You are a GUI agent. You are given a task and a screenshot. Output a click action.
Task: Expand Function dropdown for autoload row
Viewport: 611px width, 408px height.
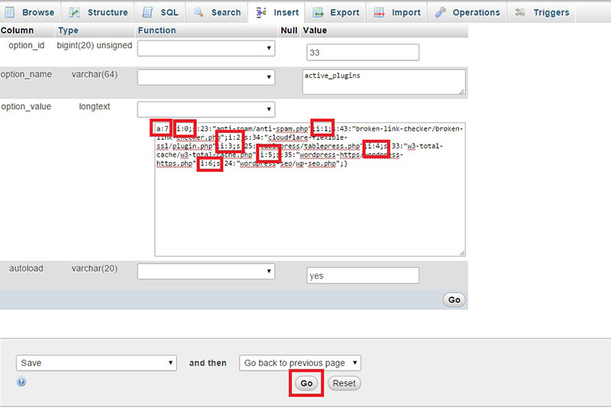(x=206, y=271)
